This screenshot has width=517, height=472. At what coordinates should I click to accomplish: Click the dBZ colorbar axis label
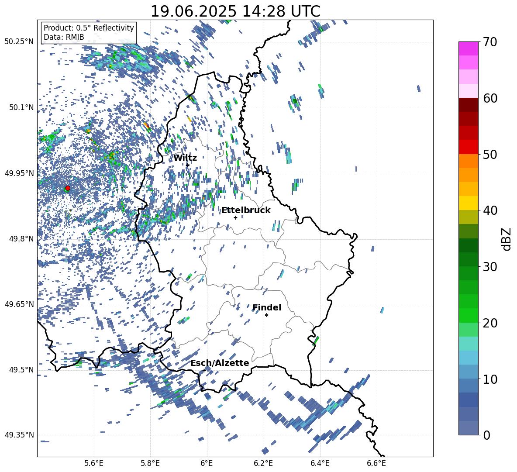point(507,239)
